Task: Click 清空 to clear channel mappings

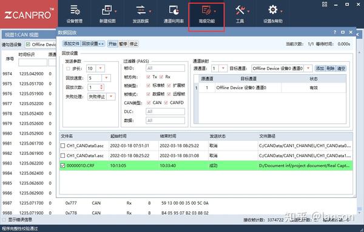Action: pyautogui.click(x=341, y=69)
